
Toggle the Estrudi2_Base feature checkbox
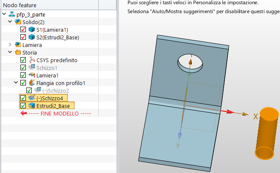click(x=23, y=106)
